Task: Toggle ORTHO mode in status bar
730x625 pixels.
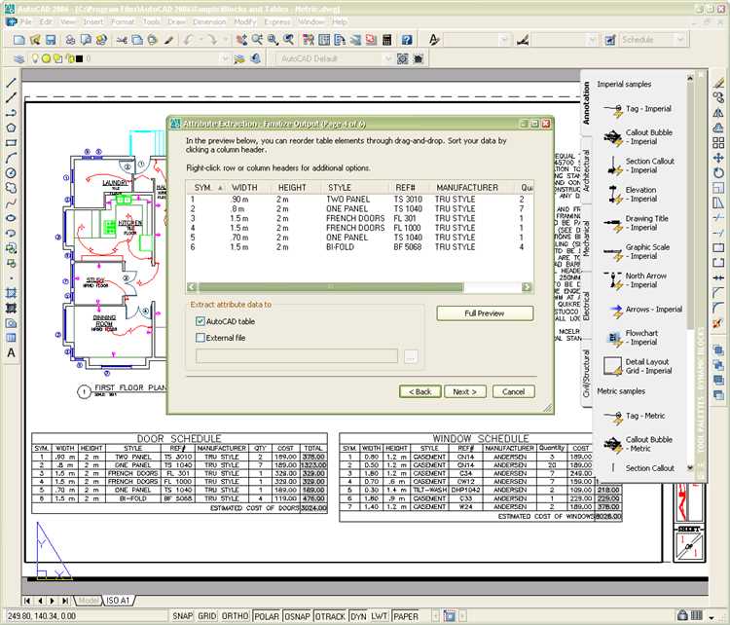Action: click(235, 616)
